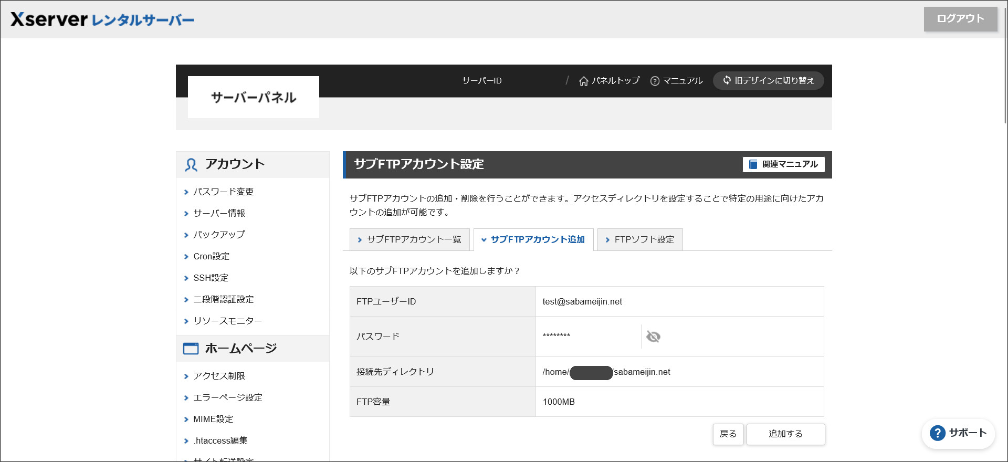Screen dimensions: 1008x462
Task: Click the FTPユーザーID label cell
Action: [443, 301]
